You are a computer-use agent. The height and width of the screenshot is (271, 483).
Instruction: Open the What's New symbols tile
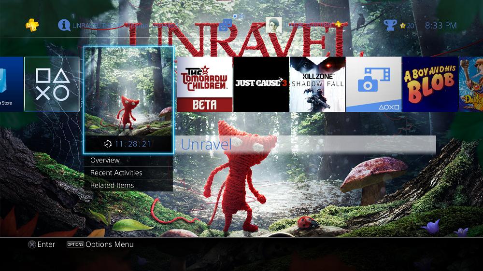click(x=52, y=84)
